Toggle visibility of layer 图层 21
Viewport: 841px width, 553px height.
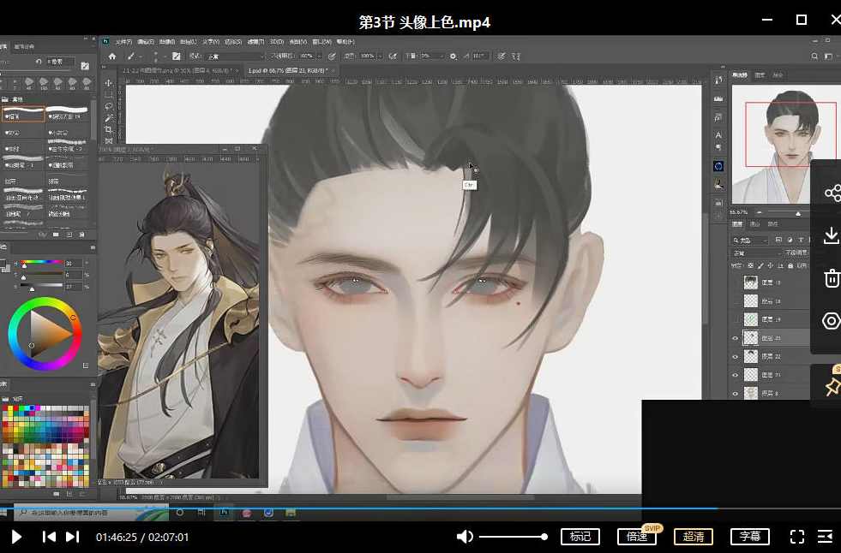(736, 375)
